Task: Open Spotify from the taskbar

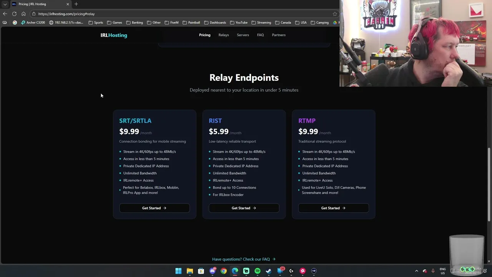Action: 258,271
